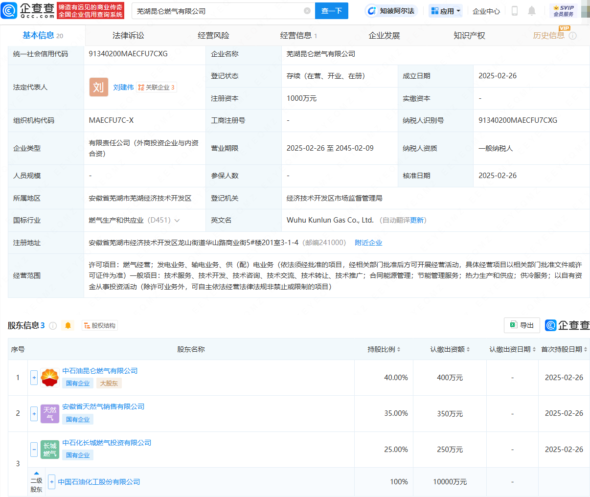Click the 附近企业 link
590x497 pixels.
[368, 243]
